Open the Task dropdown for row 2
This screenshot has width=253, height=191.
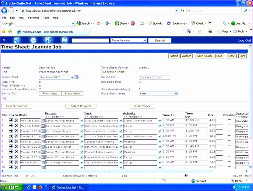(121, 126)
